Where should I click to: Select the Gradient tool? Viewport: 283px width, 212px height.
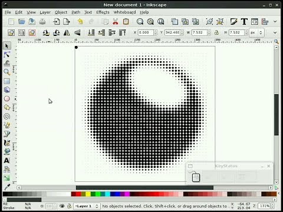click(x=7, y=178)
